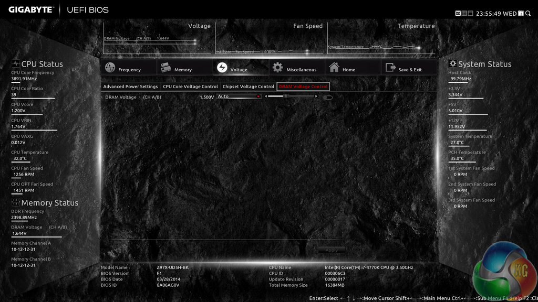The width and height of the screenshot is (538, 302).
Task: Go to Home via house icon
Action: click(334, 67)
